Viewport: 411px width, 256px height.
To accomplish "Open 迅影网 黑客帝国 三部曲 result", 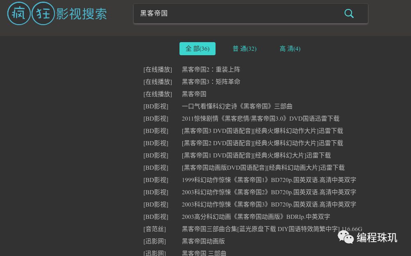I will 204,253.
